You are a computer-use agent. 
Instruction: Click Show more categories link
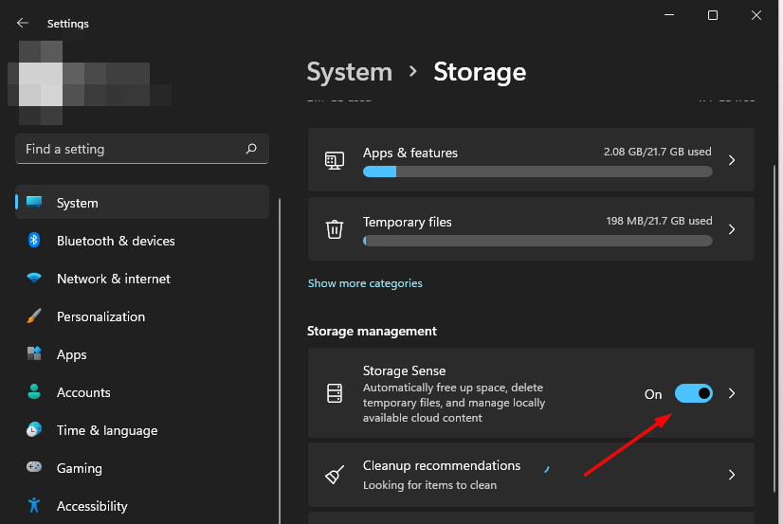(365, 283)
